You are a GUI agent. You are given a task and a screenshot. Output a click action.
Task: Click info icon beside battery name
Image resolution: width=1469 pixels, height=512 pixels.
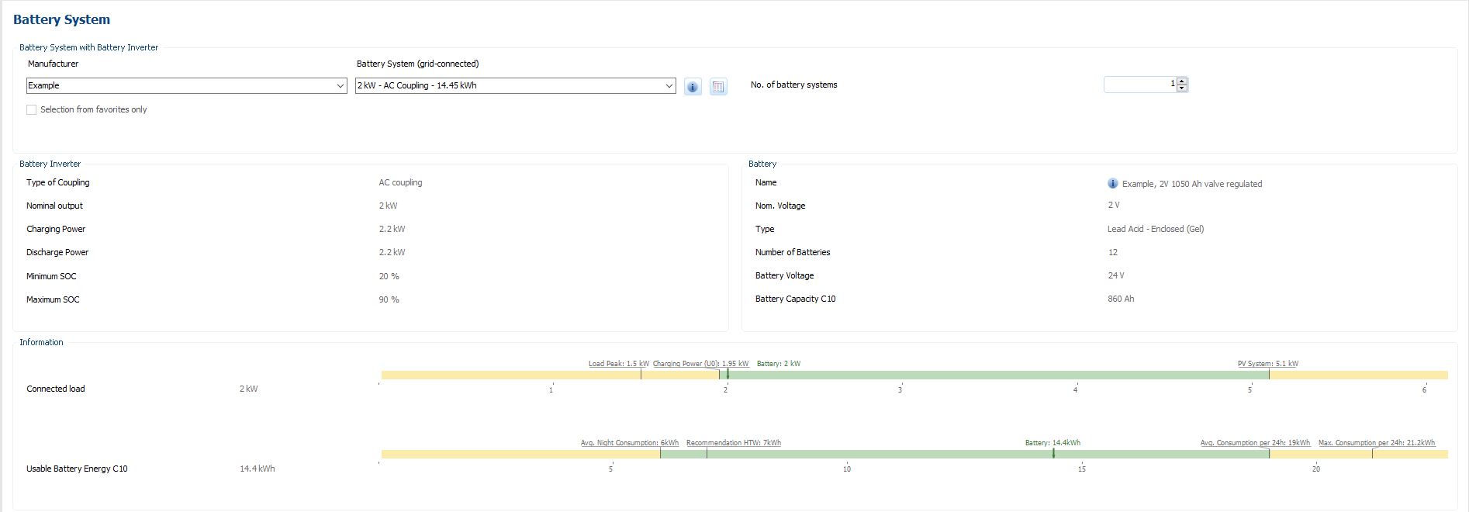pyautogui.click(x=1112, y=184)
